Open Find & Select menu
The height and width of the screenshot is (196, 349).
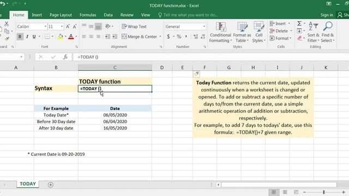(328, 32)
